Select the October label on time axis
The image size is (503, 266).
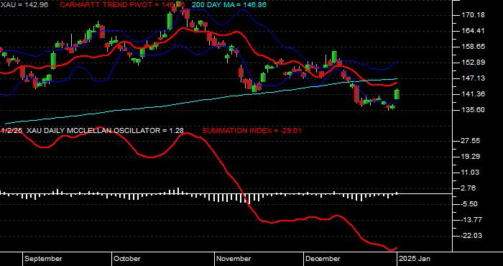pos(127,259)
